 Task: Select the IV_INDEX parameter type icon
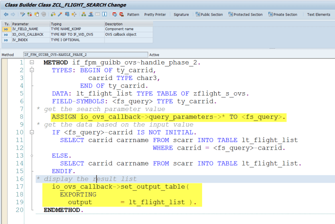[x=6, y=40]
